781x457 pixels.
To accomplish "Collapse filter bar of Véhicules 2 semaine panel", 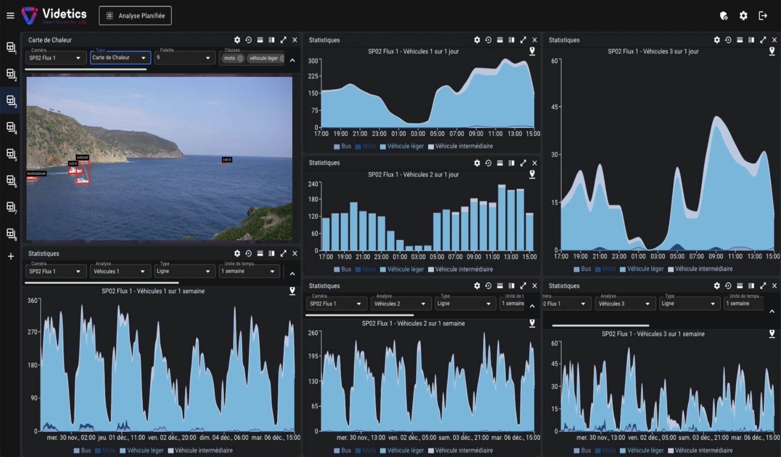I will [532, 306].
